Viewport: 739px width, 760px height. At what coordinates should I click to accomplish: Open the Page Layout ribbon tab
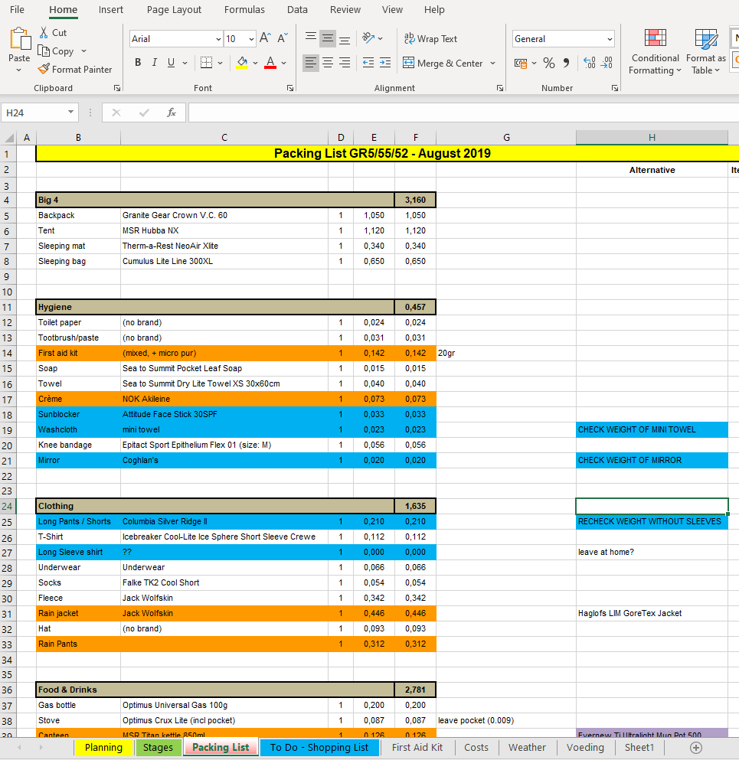(x=174, y=10)
